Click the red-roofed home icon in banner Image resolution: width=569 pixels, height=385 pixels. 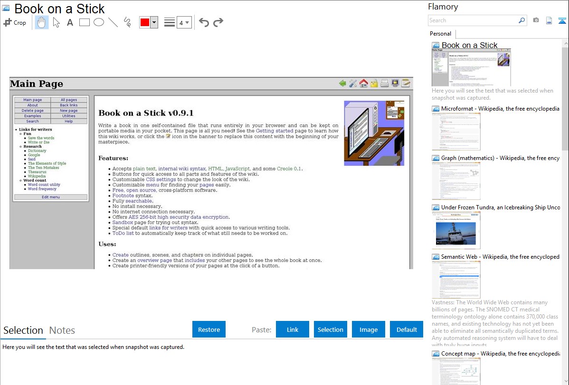tap(363, 84)
